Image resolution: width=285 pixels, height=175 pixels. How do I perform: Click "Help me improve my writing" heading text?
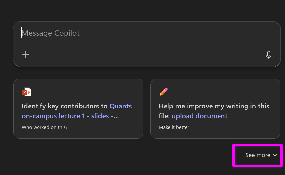[202, 106]
